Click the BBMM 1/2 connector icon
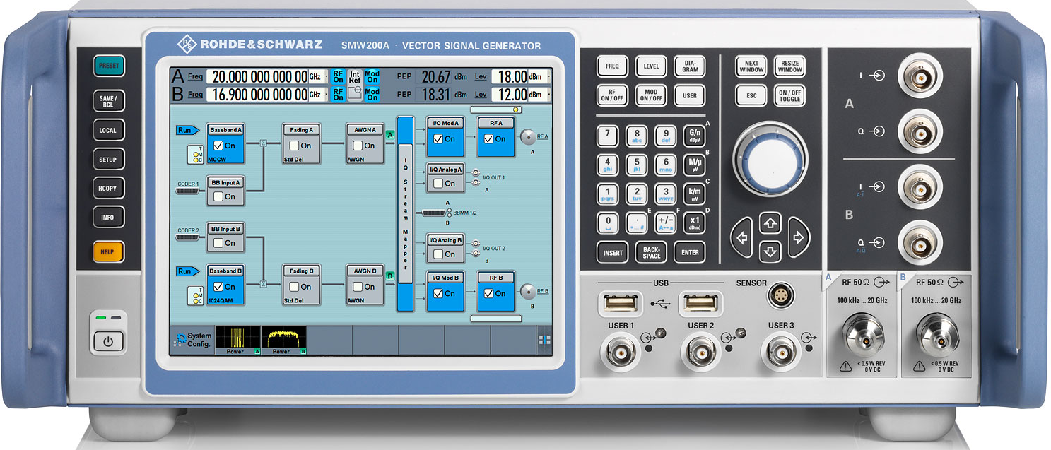1051x450 pixels. coord(433,213)
